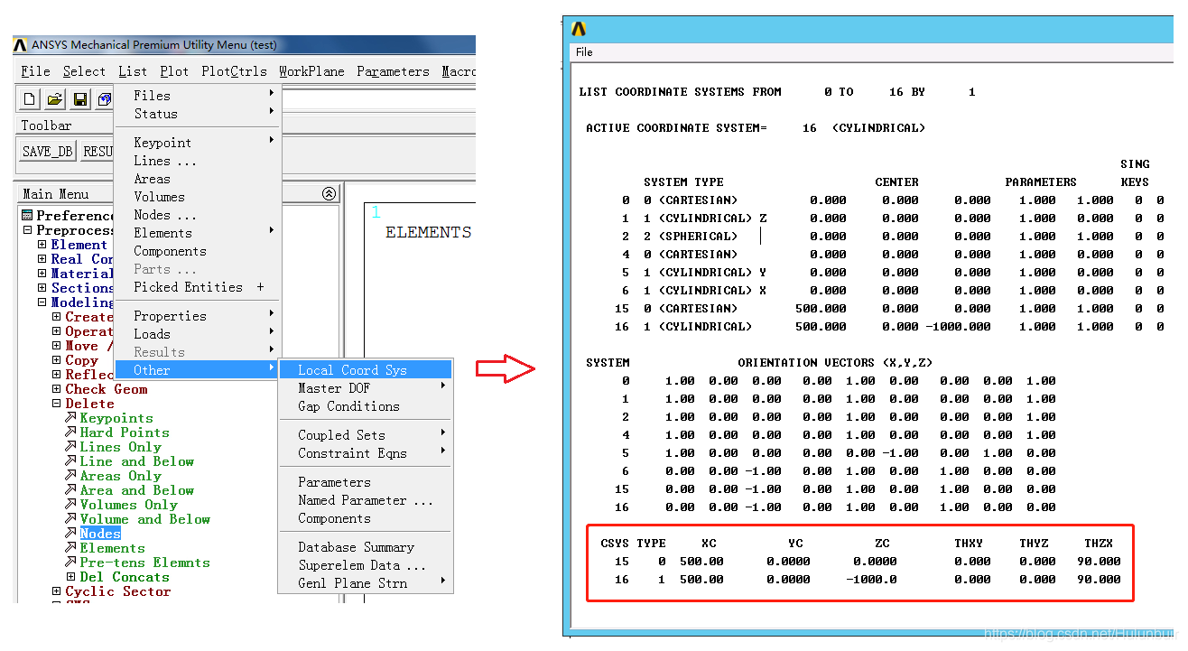The height and width of the screenshot is (651, 1188).
Task: Select Pre-tens Elemnts tree item
Action: pos(144,563)
